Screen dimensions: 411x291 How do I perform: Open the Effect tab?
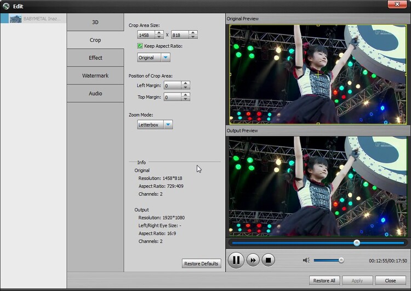[x=95, y=58]
